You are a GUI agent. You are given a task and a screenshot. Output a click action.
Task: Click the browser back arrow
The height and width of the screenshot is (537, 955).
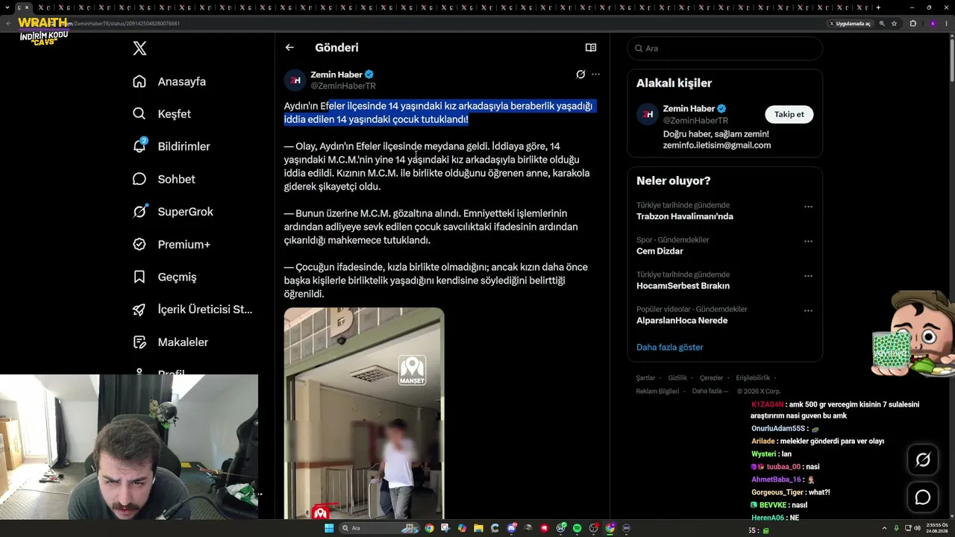[x=8, y=24]
